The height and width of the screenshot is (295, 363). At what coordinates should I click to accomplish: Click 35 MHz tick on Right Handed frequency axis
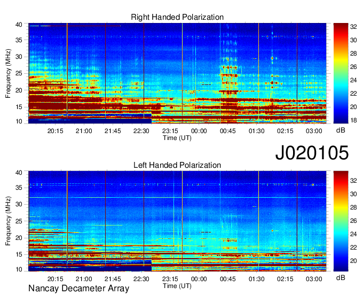tap(19, 40)
